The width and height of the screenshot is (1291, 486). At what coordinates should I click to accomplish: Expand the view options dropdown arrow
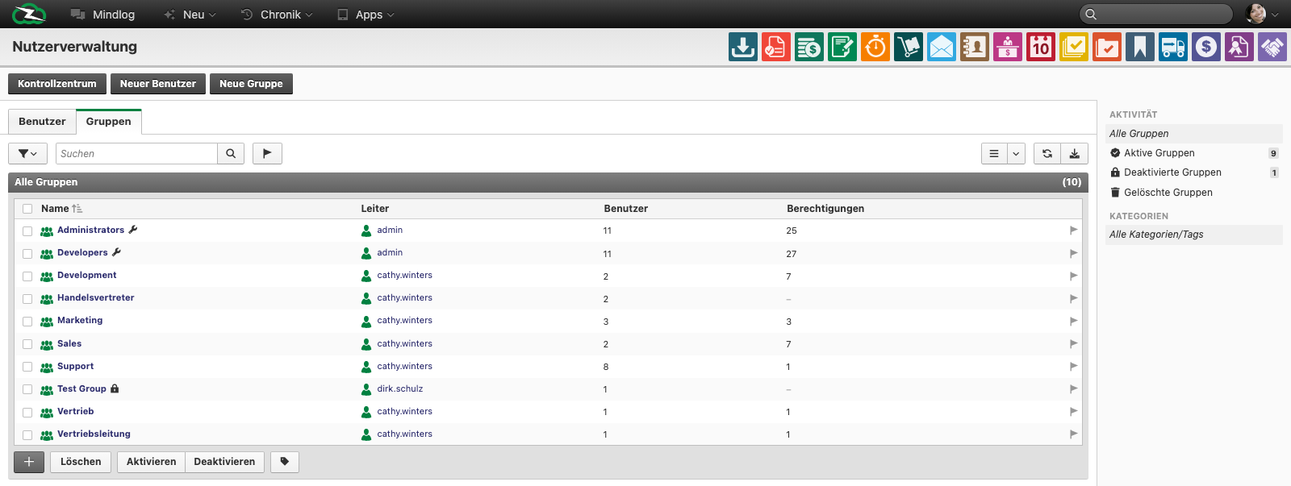(1016, 153)
